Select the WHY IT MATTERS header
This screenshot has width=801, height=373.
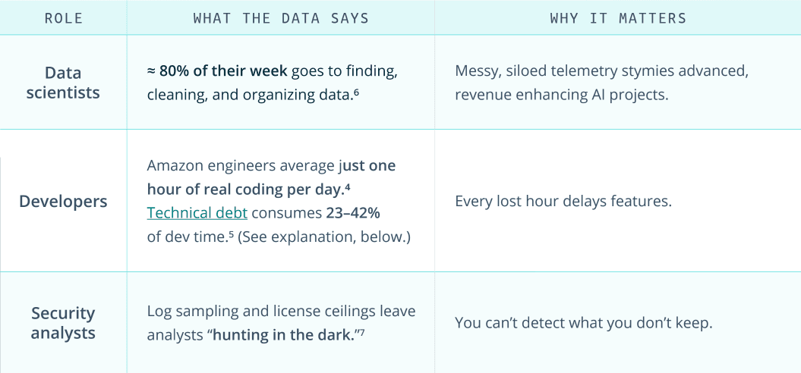[x=617, y=18]
